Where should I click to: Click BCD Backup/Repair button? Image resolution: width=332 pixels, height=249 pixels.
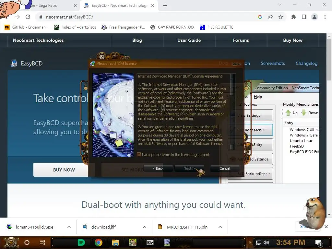click(x=250, y=174)
